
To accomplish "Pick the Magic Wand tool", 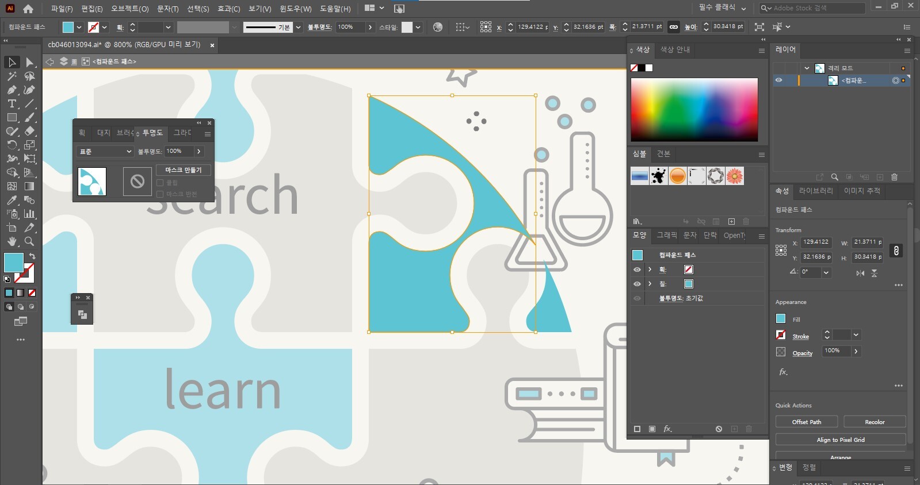I will tap(12, 76).
